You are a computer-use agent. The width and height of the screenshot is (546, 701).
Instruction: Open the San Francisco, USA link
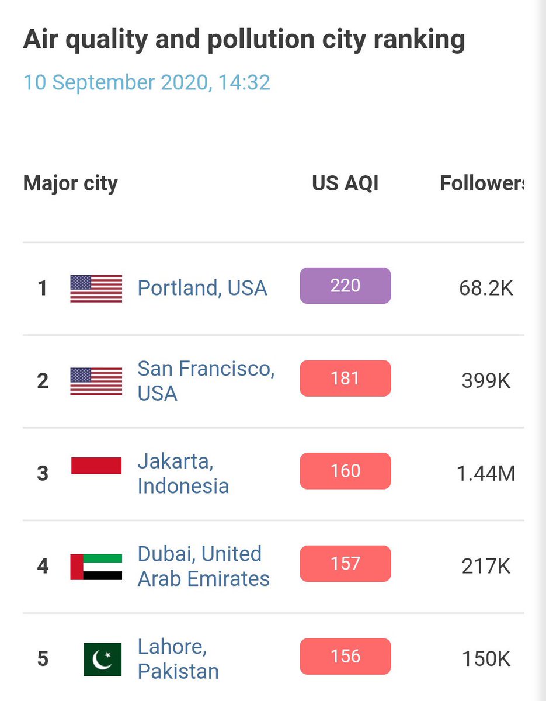206,381
